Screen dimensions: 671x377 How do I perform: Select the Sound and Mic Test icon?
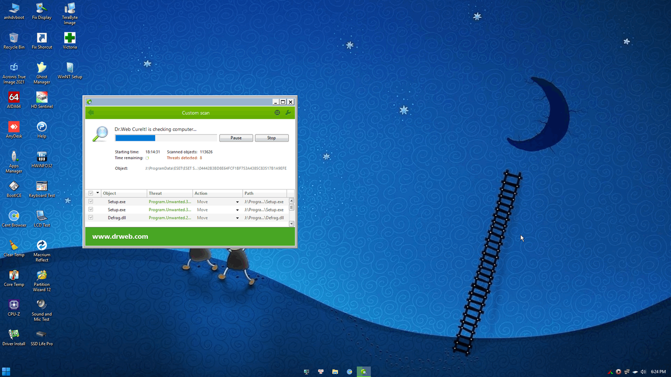click(x=42, y=311)
